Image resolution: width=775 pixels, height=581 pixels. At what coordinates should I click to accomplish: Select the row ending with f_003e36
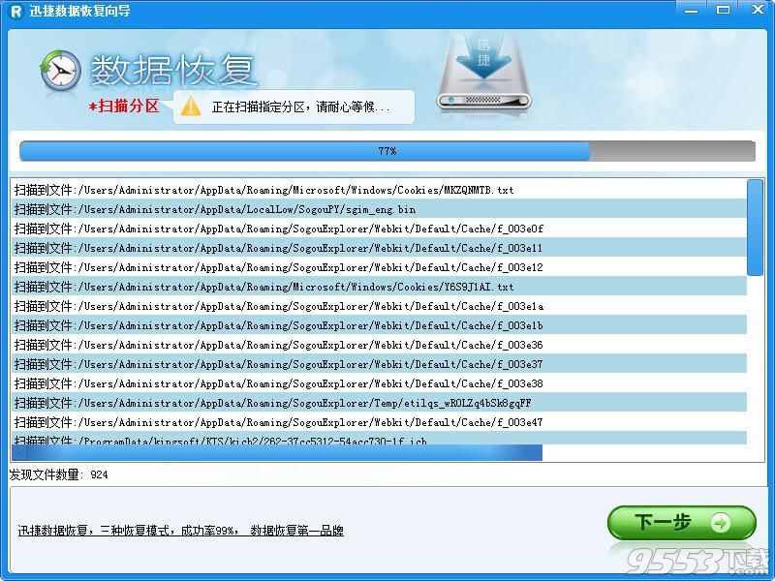tap(379, 345)
